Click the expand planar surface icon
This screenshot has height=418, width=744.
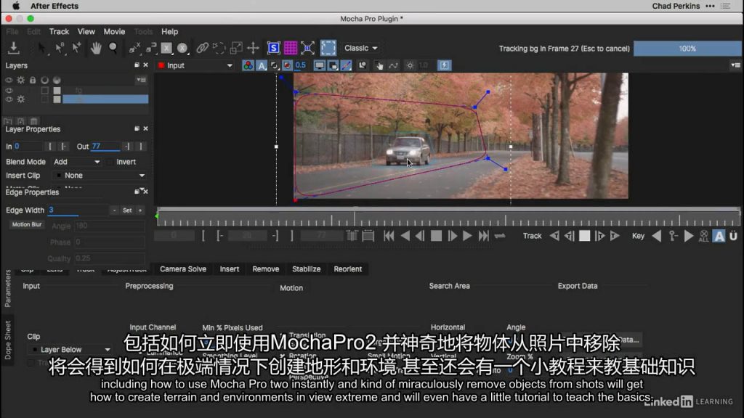(x=307, y=48)
